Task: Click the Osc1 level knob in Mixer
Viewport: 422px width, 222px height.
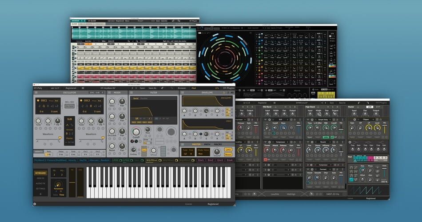Action: (111, 102)
